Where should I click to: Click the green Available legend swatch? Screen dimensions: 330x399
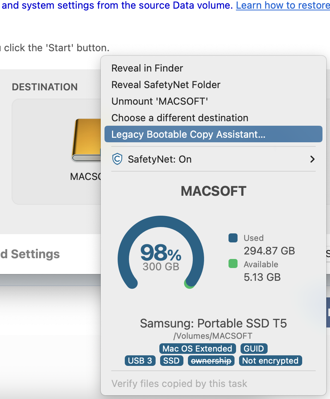point(233,263)
